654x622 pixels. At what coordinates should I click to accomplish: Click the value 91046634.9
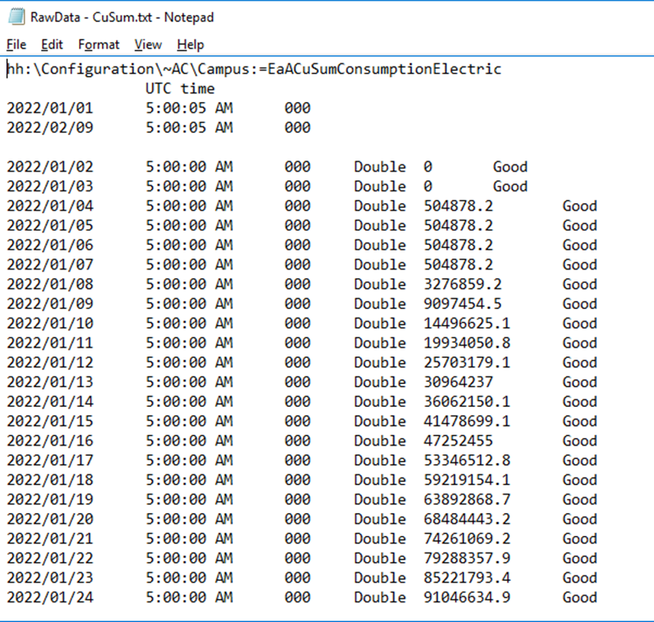467,598
